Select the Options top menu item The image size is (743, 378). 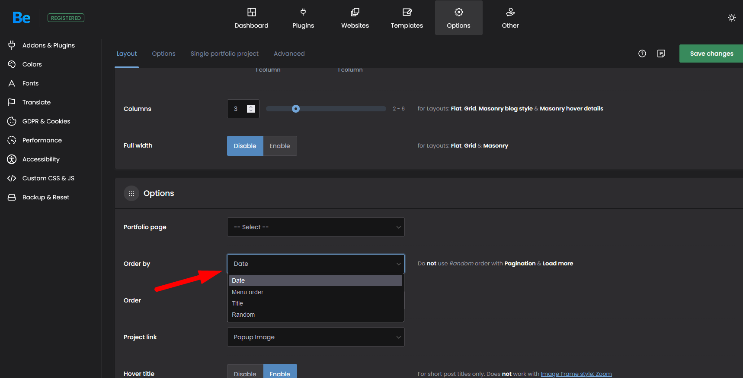(458, 18)
